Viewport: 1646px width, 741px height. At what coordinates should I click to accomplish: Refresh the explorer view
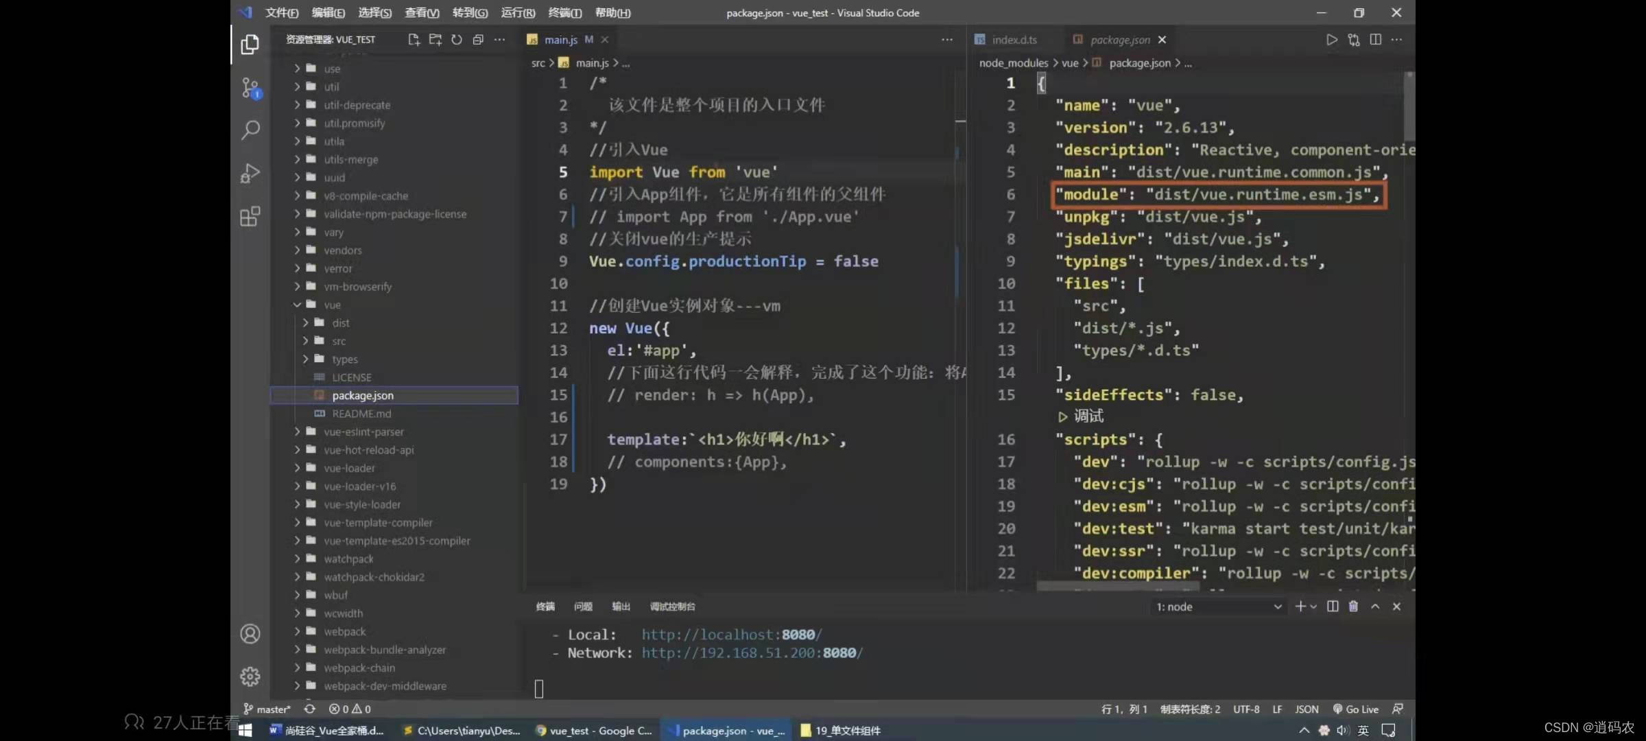click(x=456, y=40)
